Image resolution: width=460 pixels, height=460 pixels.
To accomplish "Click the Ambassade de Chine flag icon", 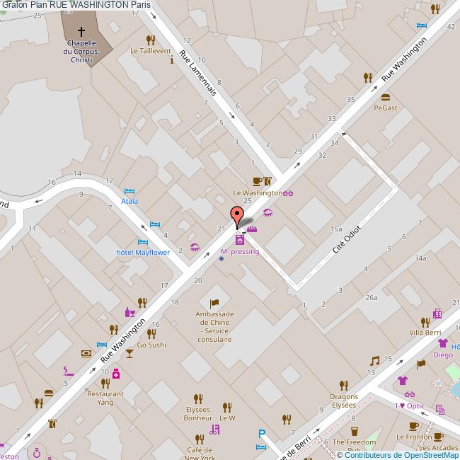I will pos(214,303).
